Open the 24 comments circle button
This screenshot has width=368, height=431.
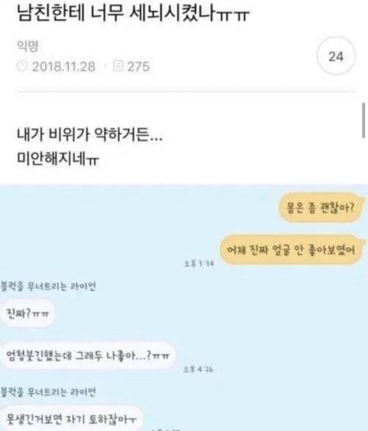336,56
